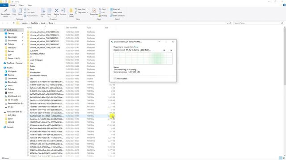Viewport: 286px width, 160px height.
Task: Click Select none in the ribbon
Action: coord(116,12)
